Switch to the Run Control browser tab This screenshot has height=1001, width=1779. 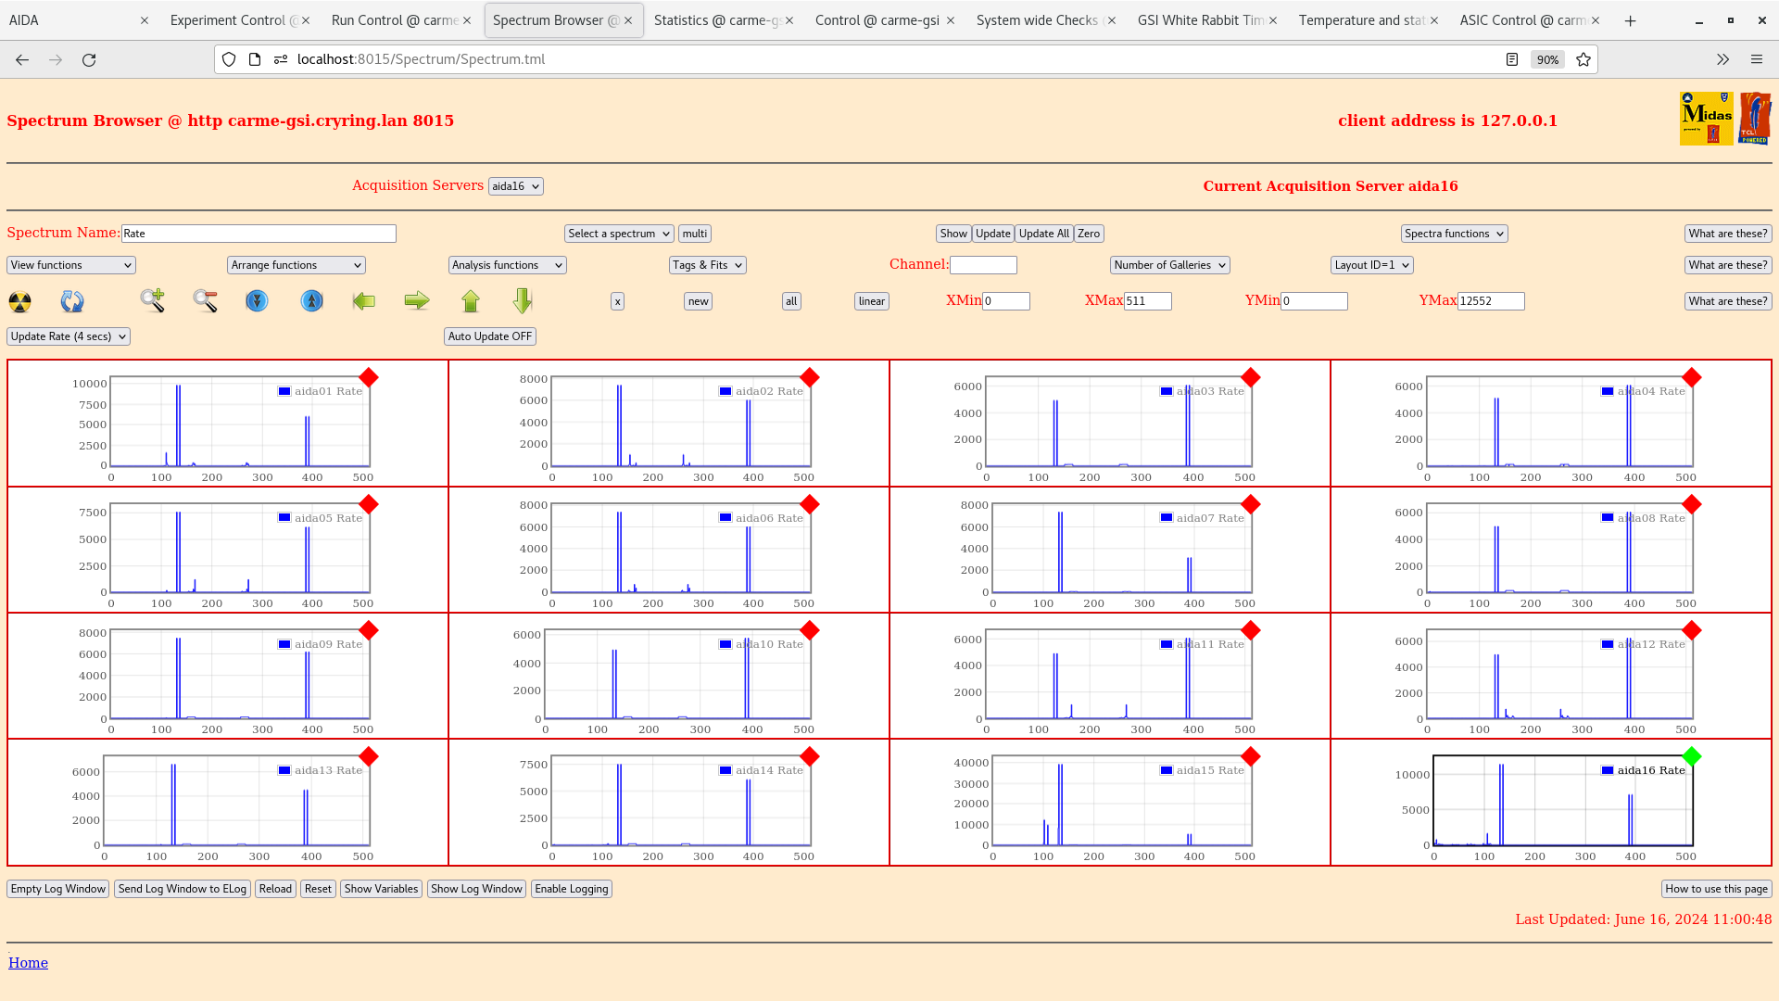click(x=394, y=20)
